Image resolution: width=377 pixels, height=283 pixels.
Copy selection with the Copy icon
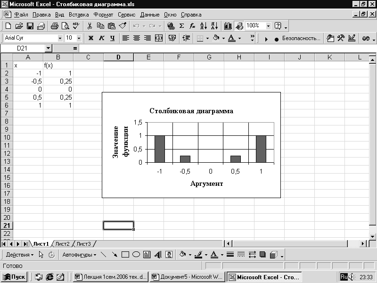pyautogui.click(x=100, y=26)
